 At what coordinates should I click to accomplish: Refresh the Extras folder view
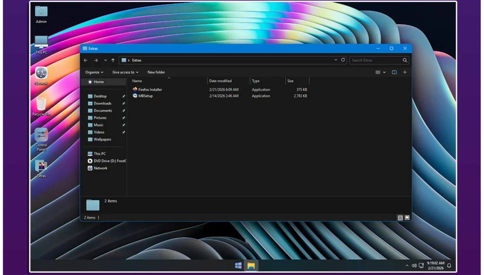[343, 60]
